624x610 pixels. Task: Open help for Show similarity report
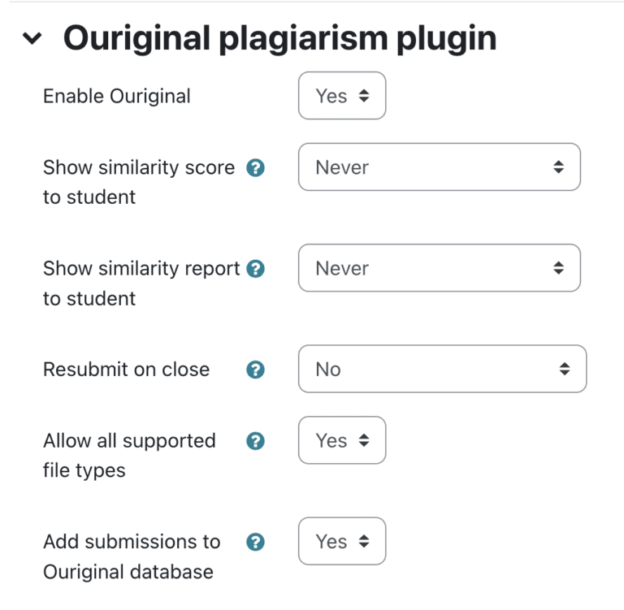pyautogui.click(x=255, y=269)
